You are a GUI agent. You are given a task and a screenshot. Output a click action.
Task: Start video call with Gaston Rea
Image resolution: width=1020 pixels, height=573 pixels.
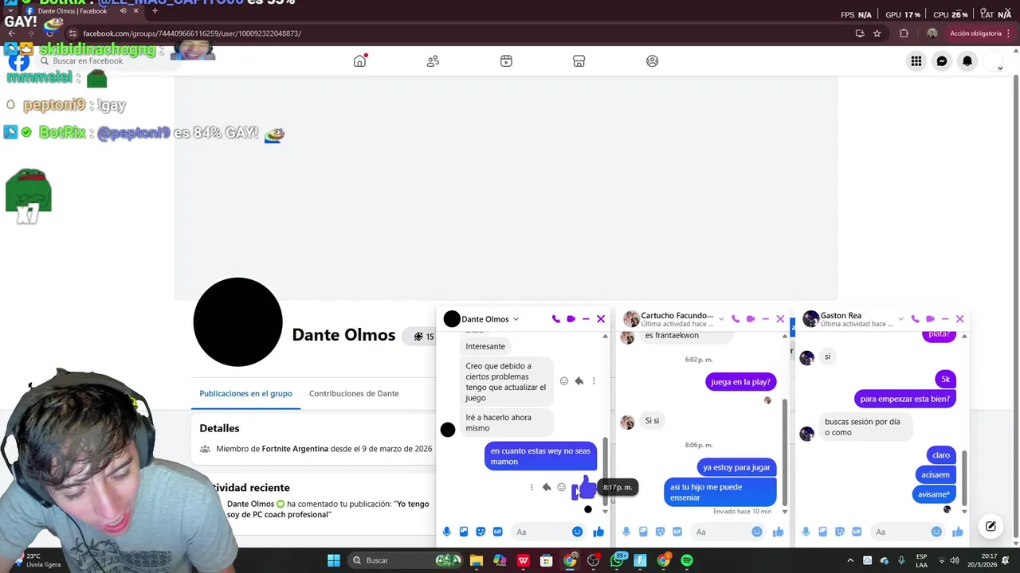(x=930, y=319)
